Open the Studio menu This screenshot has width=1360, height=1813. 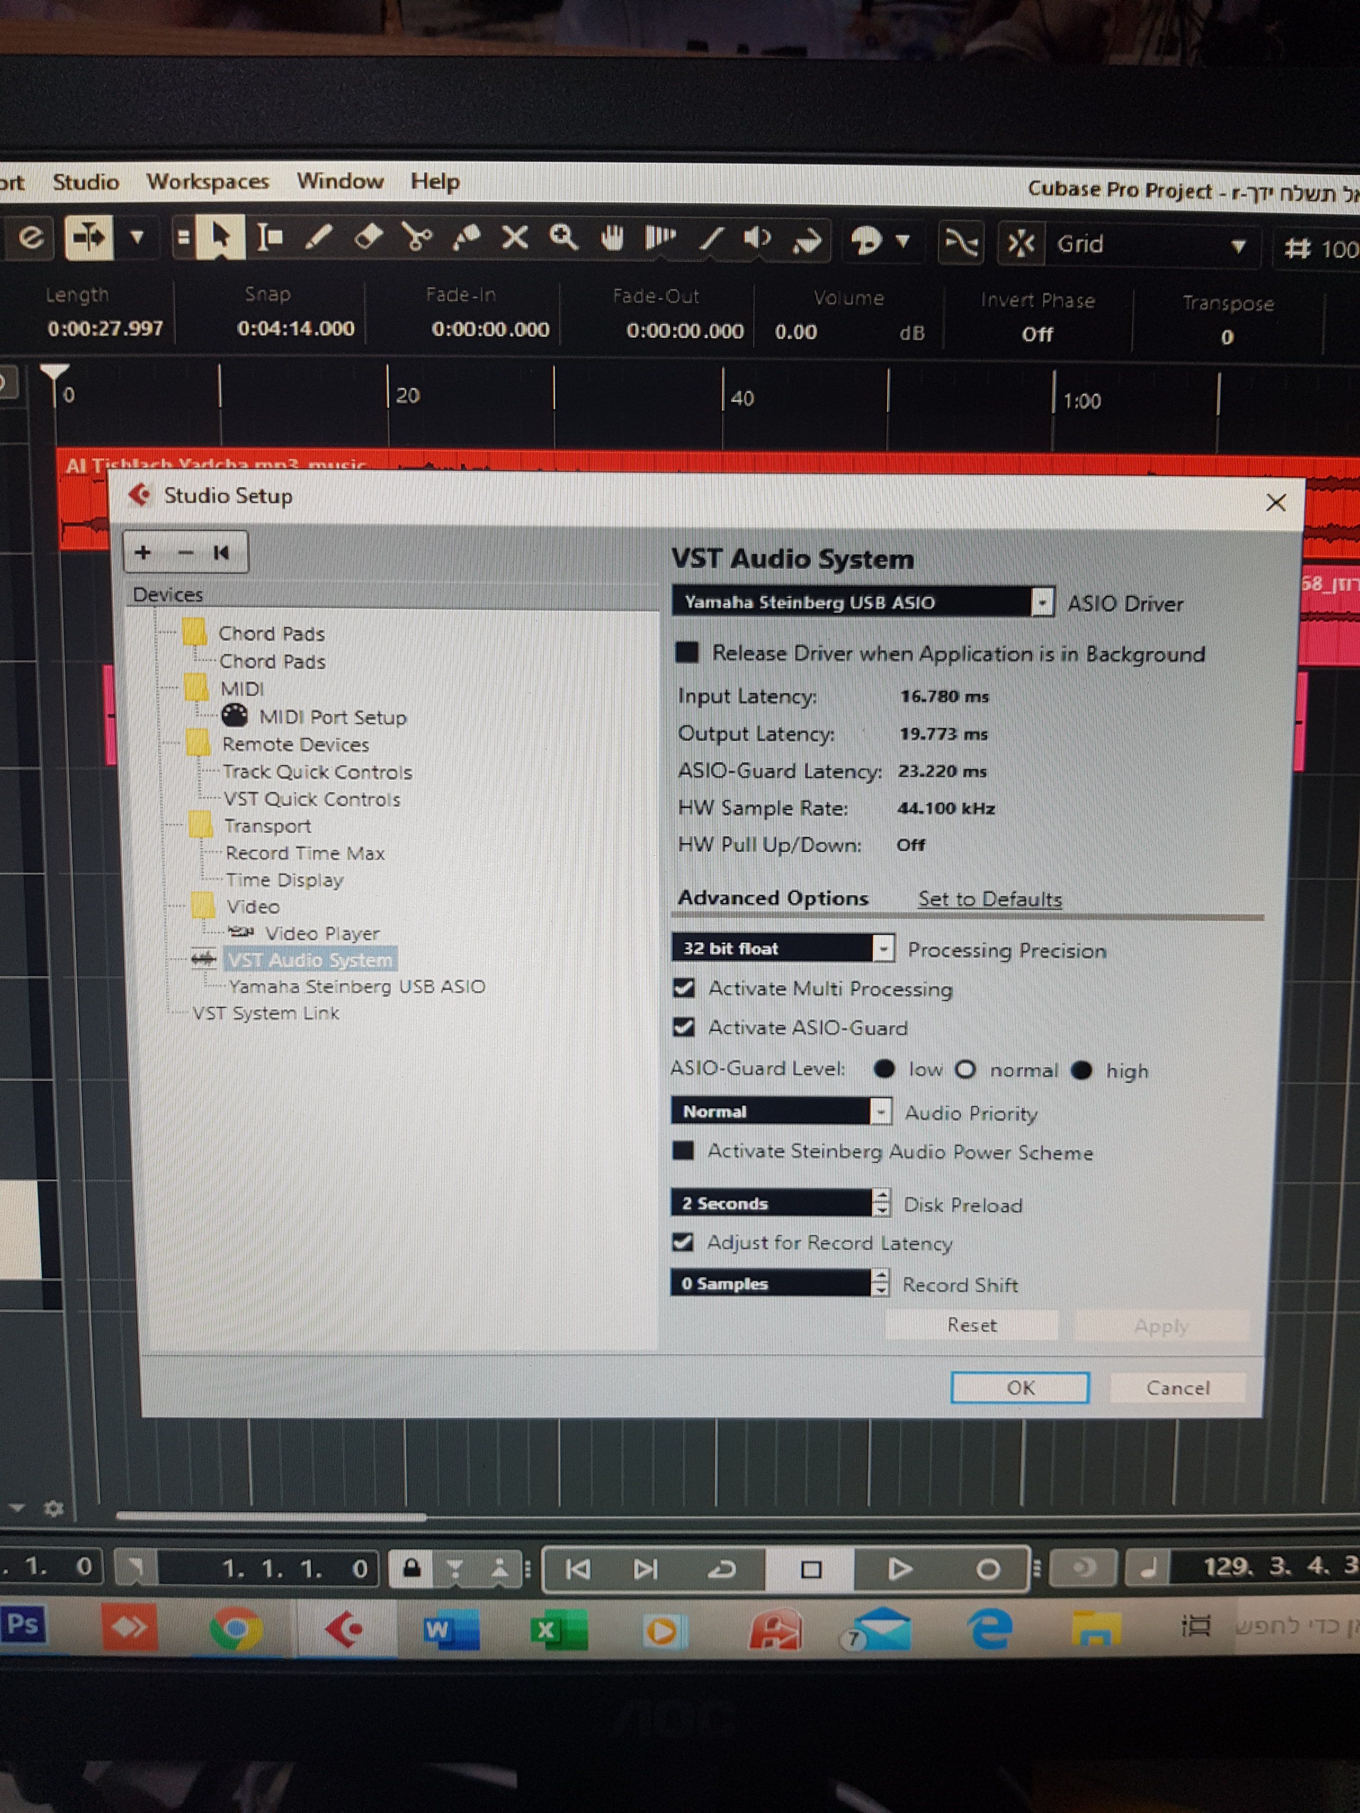[85, 181]
